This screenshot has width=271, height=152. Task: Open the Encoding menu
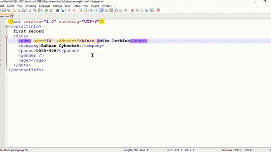pos(31,6)
